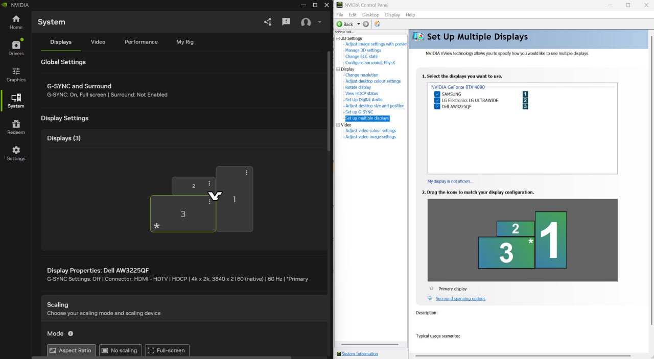
Task: Switch to the Displays tab
Action: coord(61,42)
